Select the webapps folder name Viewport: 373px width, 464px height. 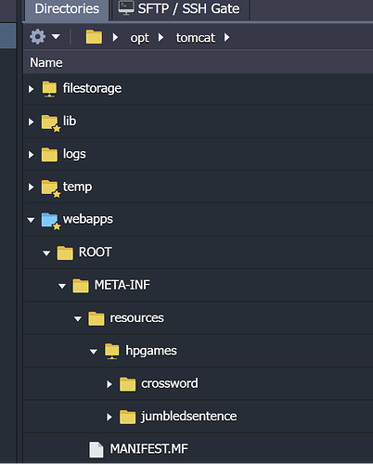point(88,219)
